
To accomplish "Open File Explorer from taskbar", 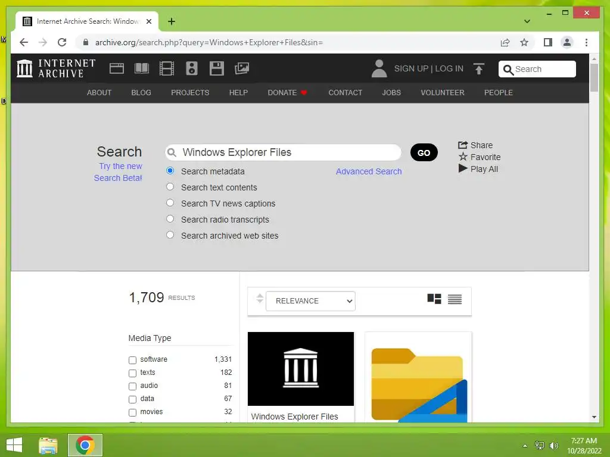I will pyautogui.click(x=48, y=445).
